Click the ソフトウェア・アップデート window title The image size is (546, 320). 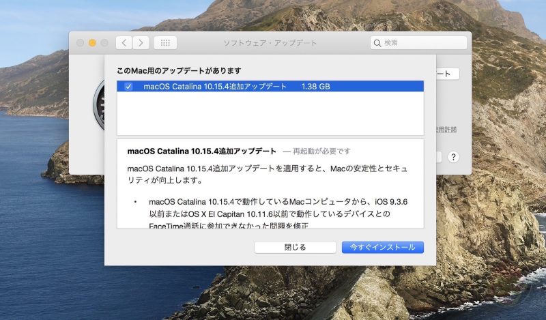tap(270, 43)
